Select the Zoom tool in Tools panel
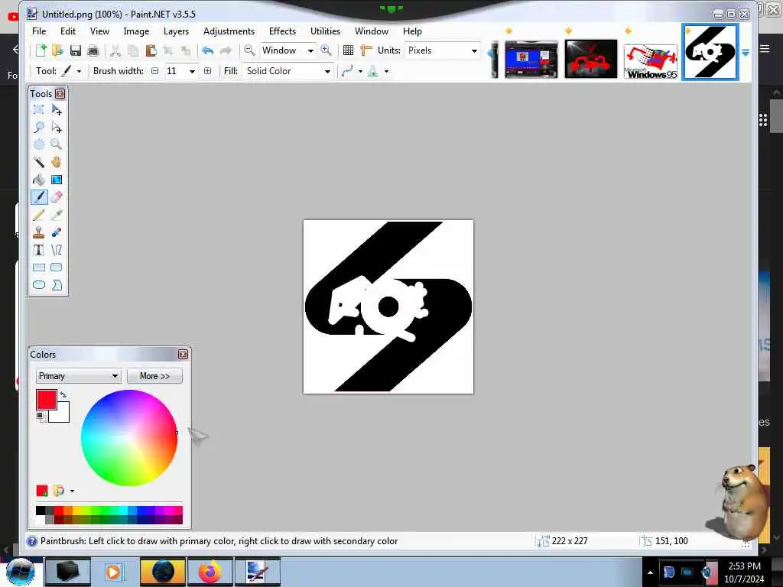Screen dimensions: 783x587 (57, 144)
